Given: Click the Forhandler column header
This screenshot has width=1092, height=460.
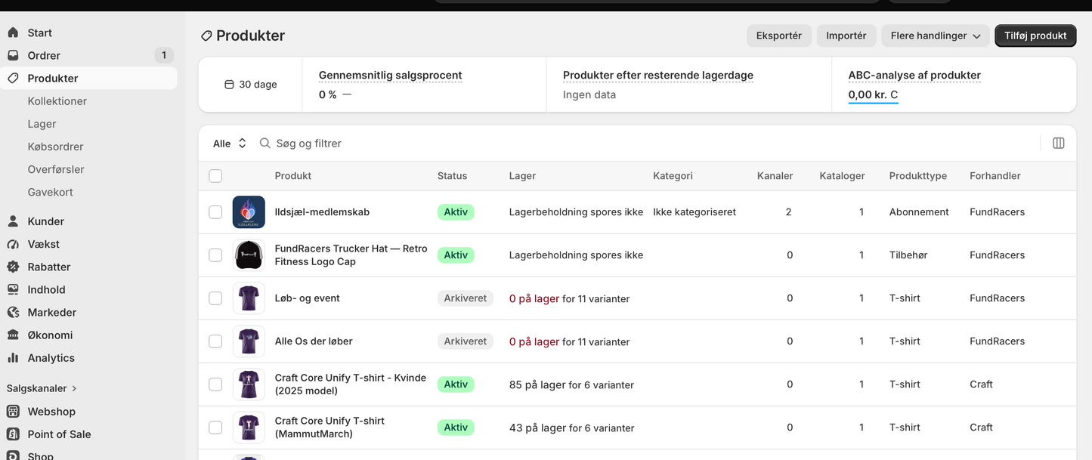Looking at the screenshot, I should tap(995, 176).
